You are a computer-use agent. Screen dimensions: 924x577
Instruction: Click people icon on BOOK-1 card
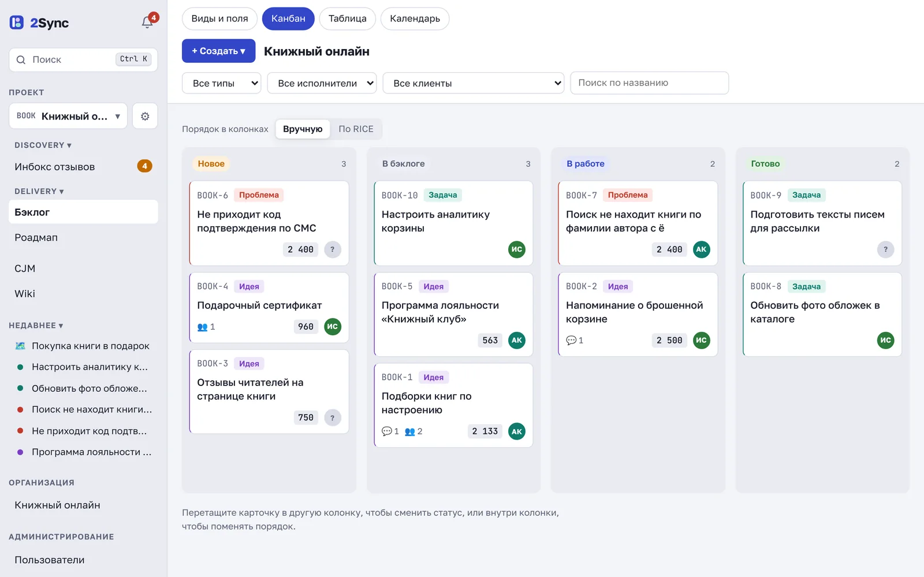pos(410,432)
